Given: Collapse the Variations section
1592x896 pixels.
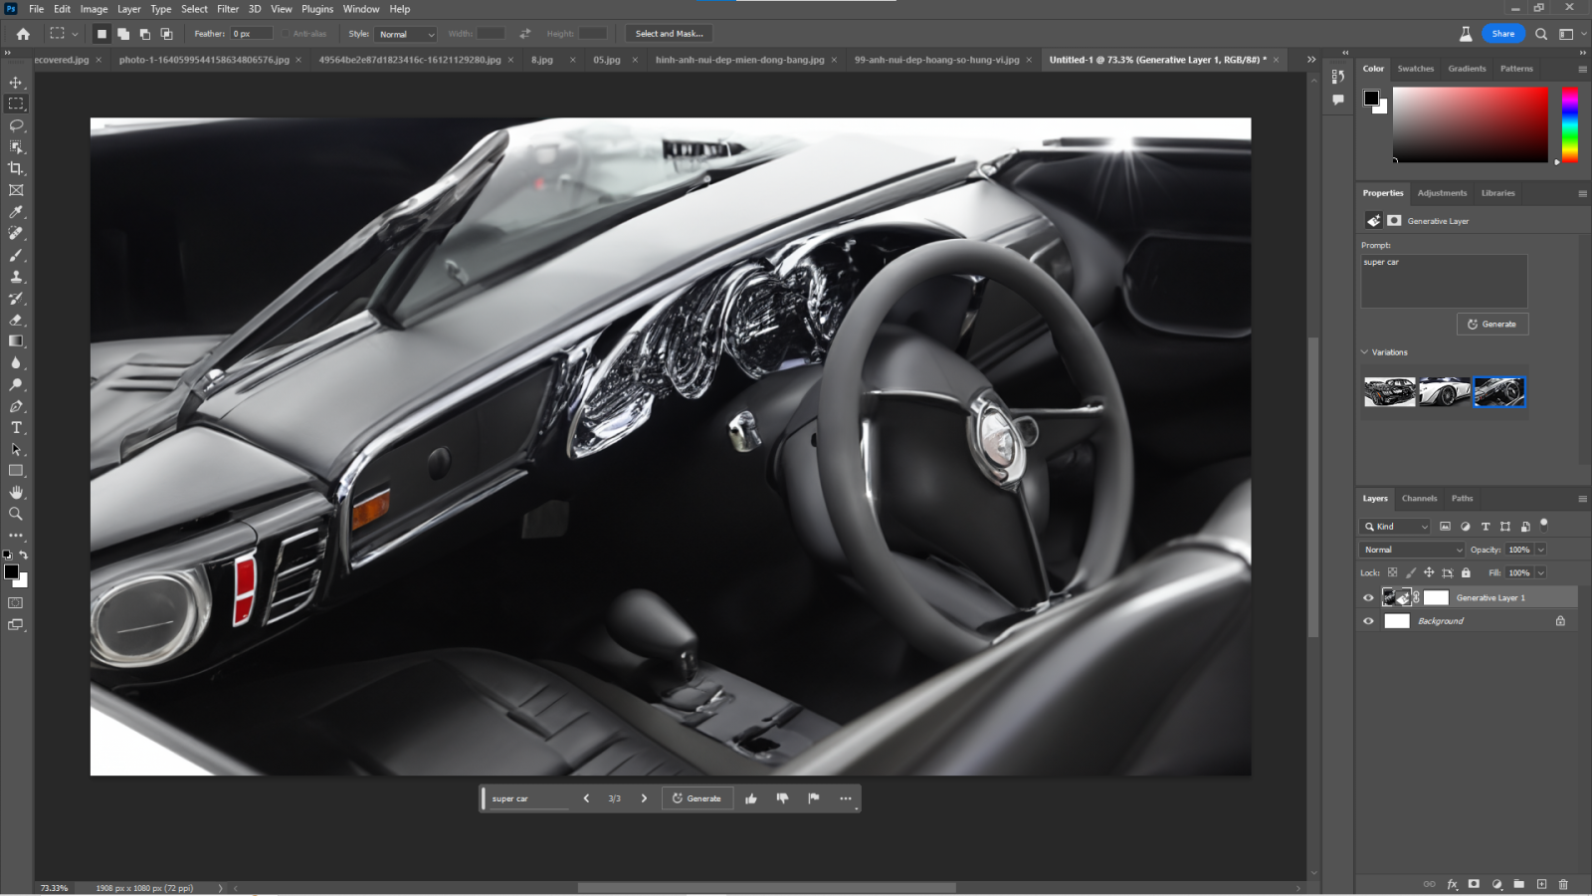Looking at the screenshot, I should point(1365,352).
